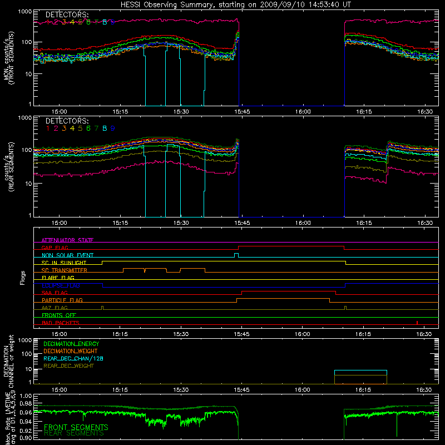Viewport: 445px width, 445px height.
Task: Click the 15:15 tick under the Flags panel
Action: click(120, 334)
